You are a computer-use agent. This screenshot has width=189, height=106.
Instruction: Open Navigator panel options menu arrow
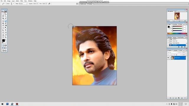(186, 11)
